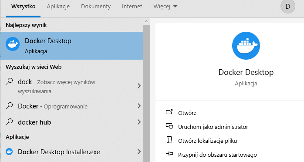Click the results list scroll up arrow
The width and height of the screenshot is (304, 162).
click(x=147, y=21)
